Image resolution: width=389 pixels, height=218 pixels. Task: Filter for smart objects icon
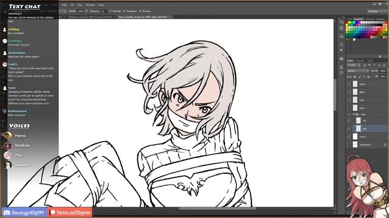click(384, 65)
